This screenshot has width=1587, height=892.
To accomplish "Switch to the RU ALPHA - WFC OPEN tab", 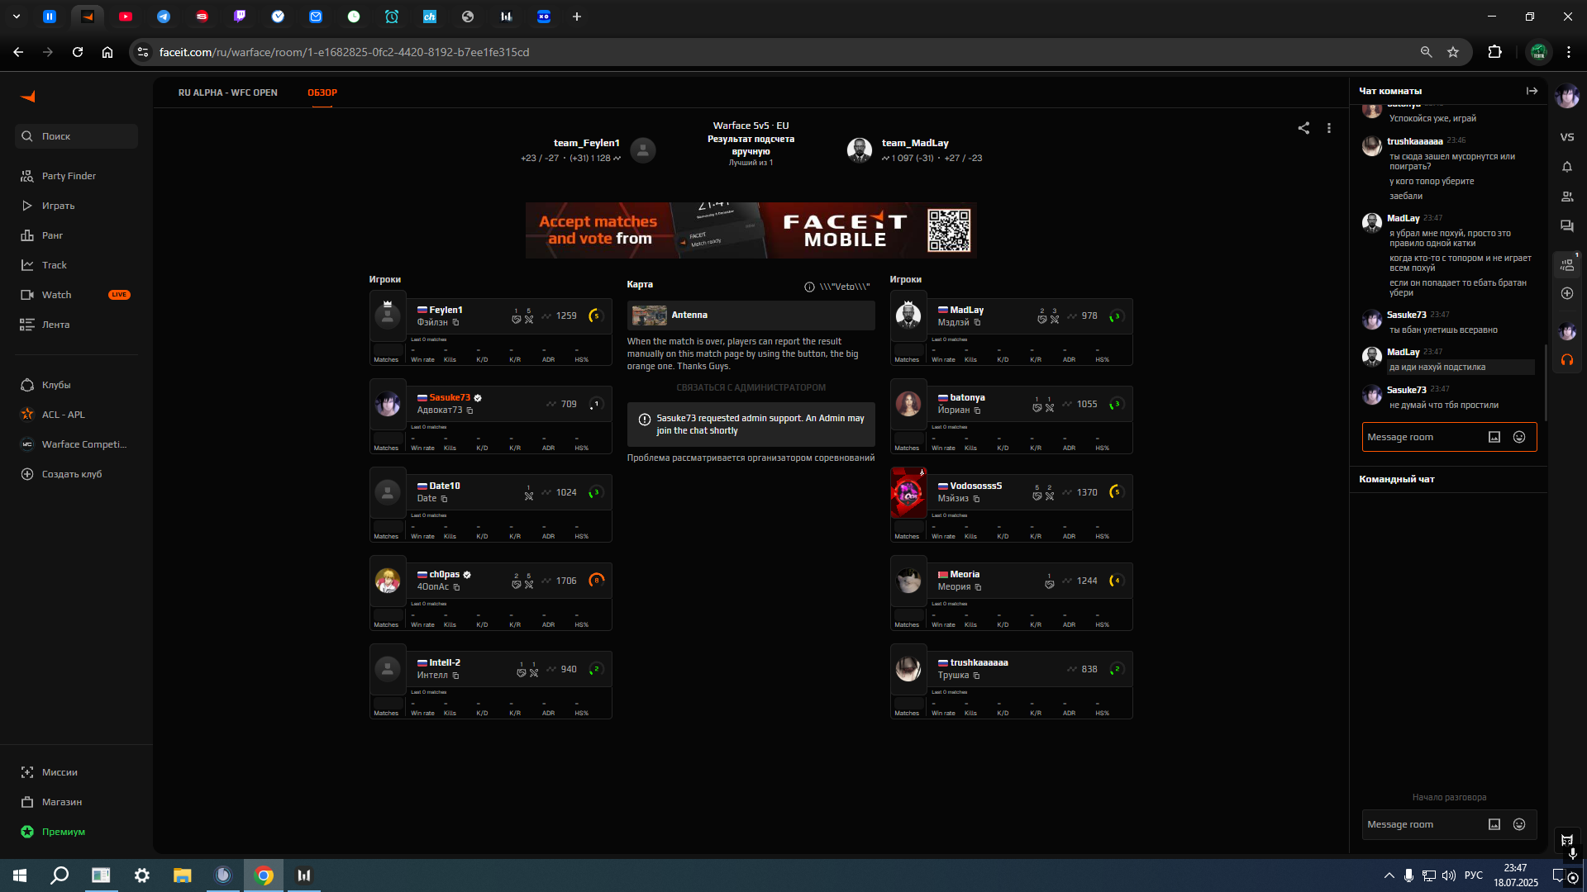I will point(227,93).
